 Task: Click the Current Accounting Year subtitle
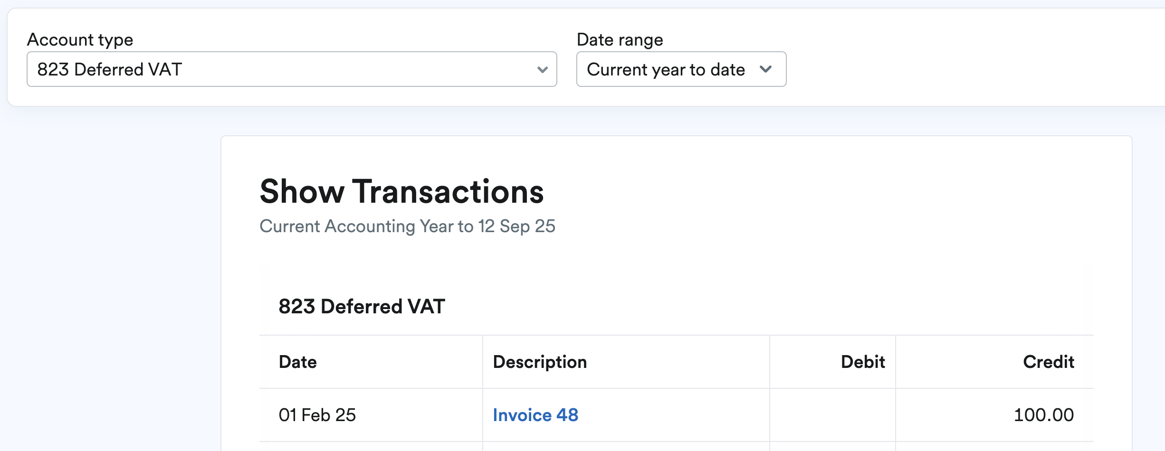pos(407,226)
